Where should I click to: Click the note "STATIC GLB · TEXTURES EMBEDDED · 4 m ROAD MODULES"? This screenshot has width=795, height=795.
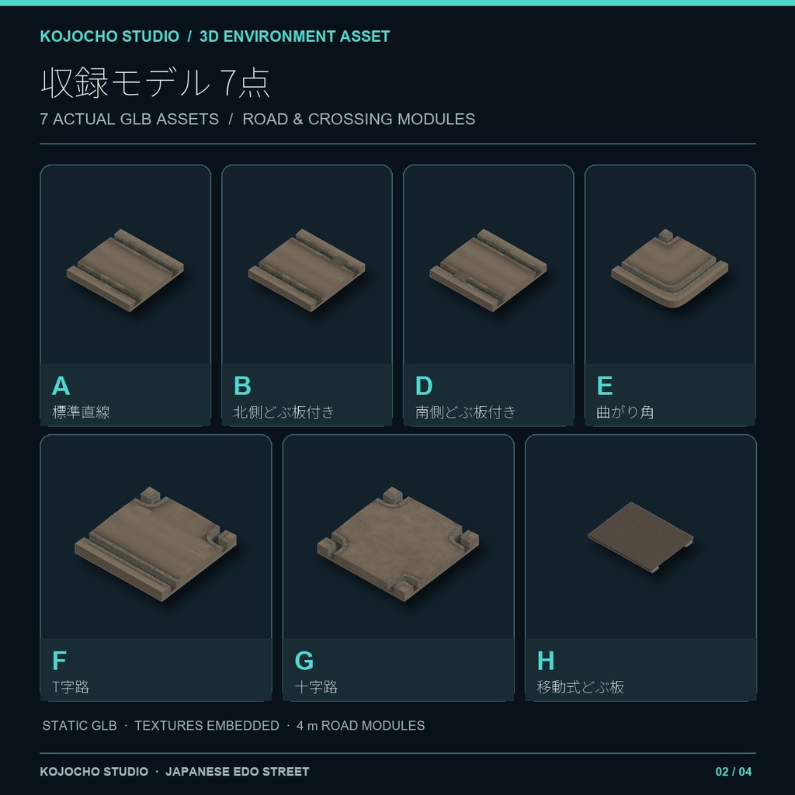[234, 726]
